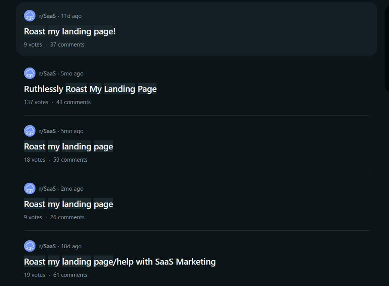Click the "18 votes" text

tap(35, 160)
